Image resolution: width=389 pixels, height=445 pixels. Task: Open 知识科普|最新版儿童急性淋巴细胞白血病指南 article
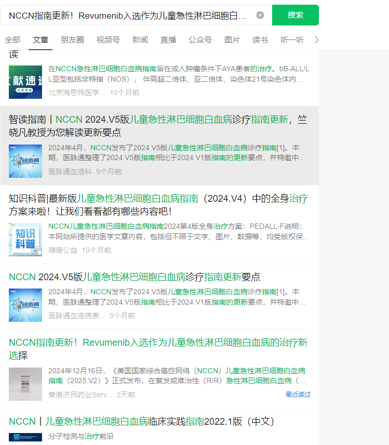coord(158,205)
